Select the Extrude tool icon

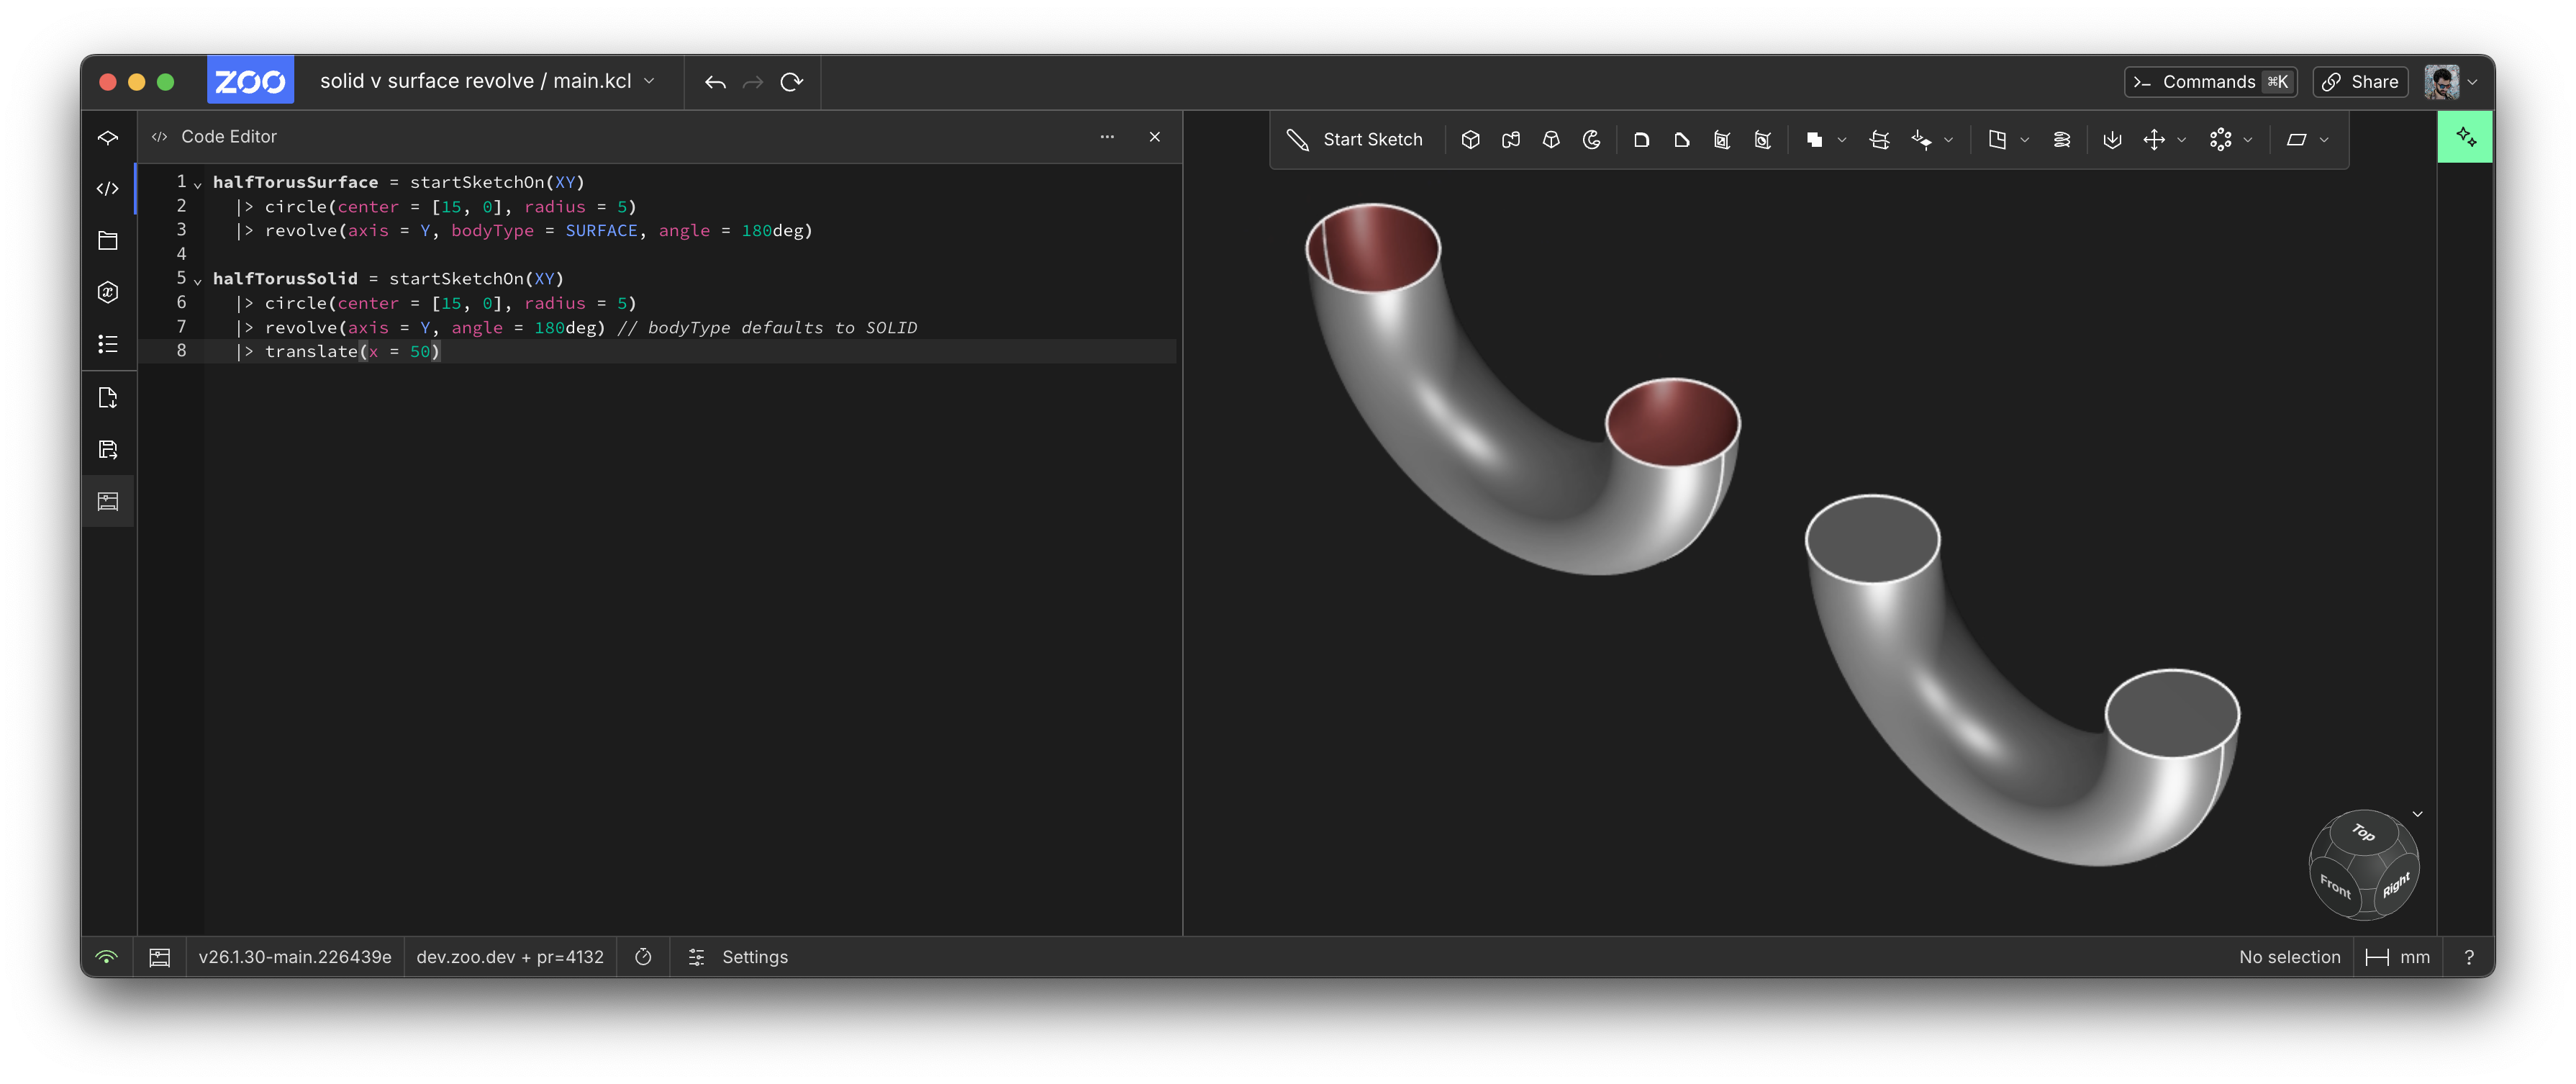click(1470, 140)
